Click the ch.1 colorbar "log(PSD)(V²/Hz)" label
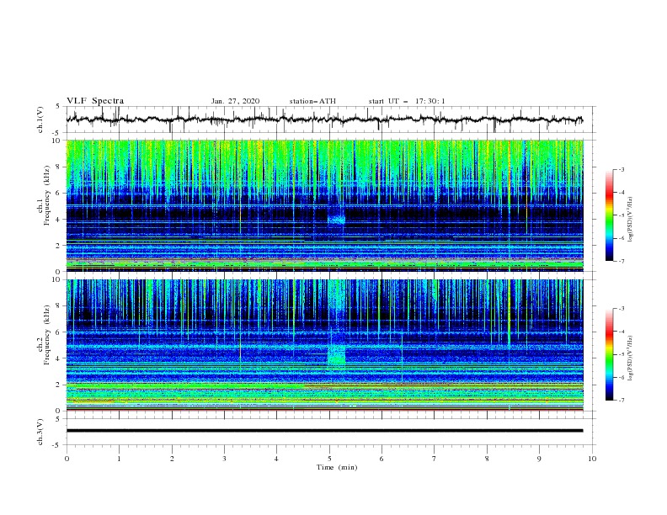The width and height of the screenshot is (667, 515). click(x=630, y=220)
